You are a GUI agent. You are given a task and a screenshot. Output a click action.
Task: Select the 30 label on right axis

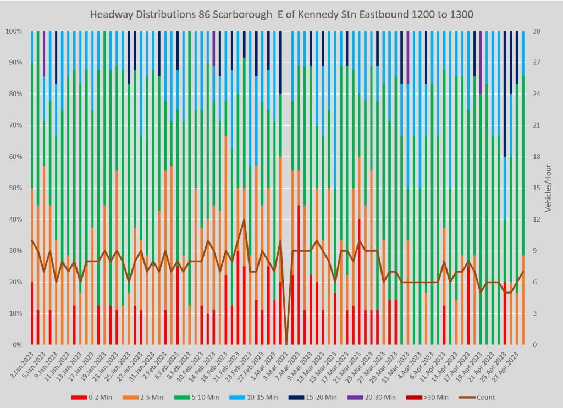(532, 31)
